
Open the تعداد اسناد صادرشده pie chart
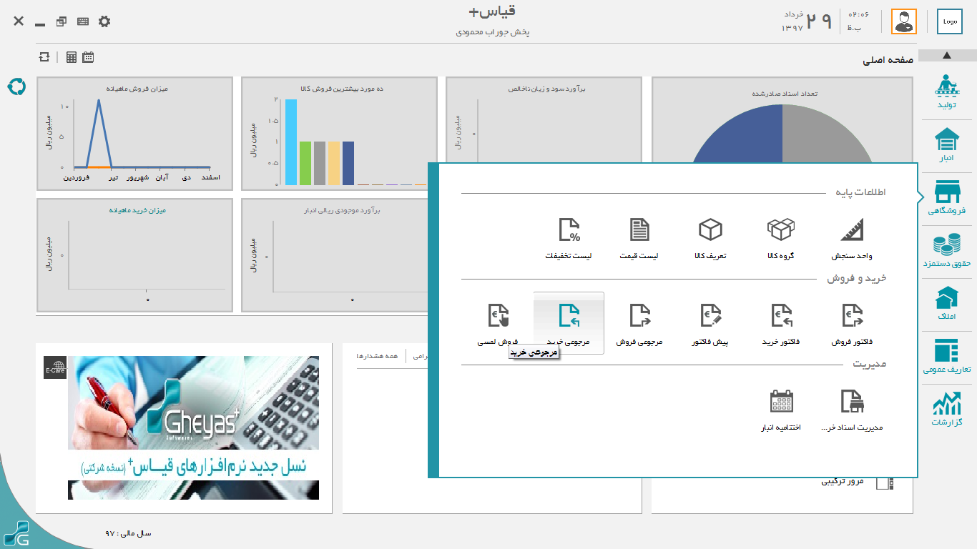click(782, 120)
